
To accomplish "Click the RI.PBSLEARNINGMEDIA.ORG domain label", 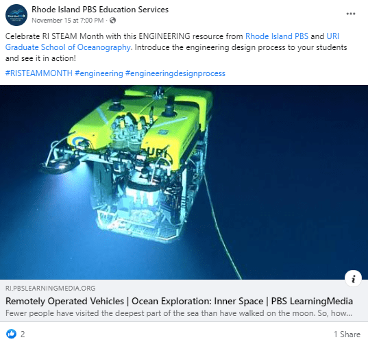I will pos(51,289).
